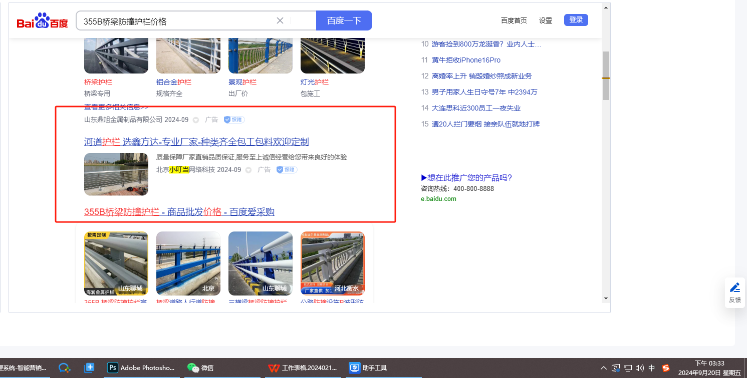This screenshot has width=747, height=378.
Task: Click the river railing thumbnail of 选鑫方达 result
Action: pos(116,174)
